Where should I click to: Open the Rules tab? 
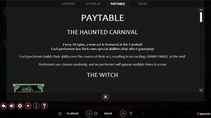click(142, 4)
